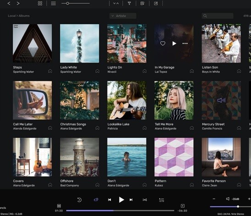Click the waveform icon above 01:30
This screenshot has width=251, height=216.
59,206
